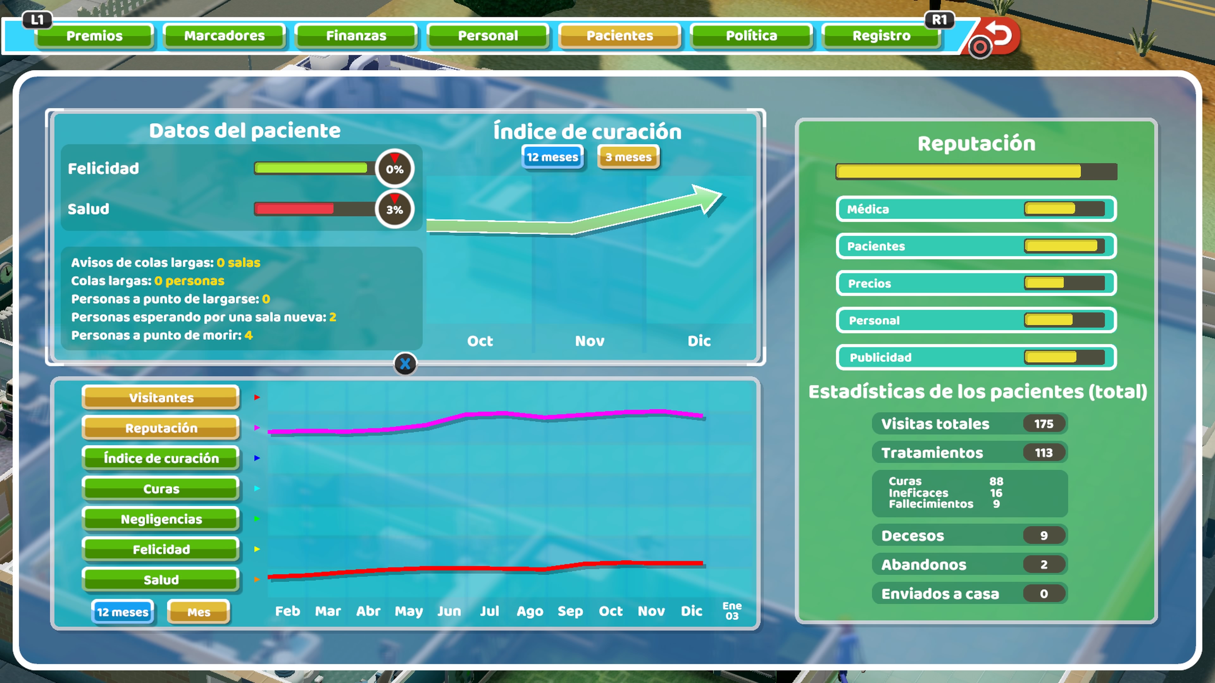Image resolution: width=1215 pixels, height=683 pixels.
Task: Toggle the Curas graph line
Action: coord(161,489)
